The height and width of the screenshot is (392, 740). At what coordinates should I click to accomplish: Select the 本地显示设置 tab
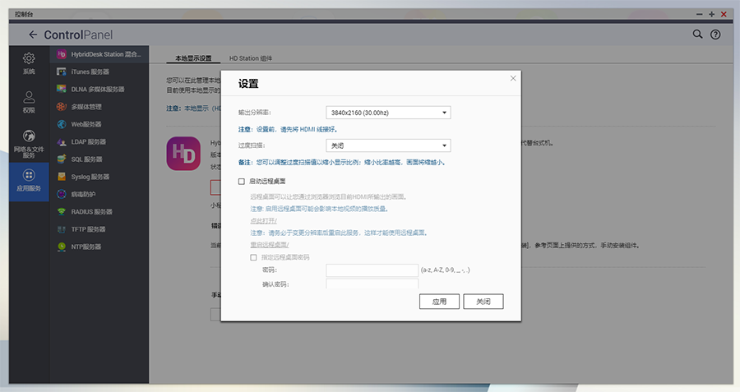(x=193, y=58)
